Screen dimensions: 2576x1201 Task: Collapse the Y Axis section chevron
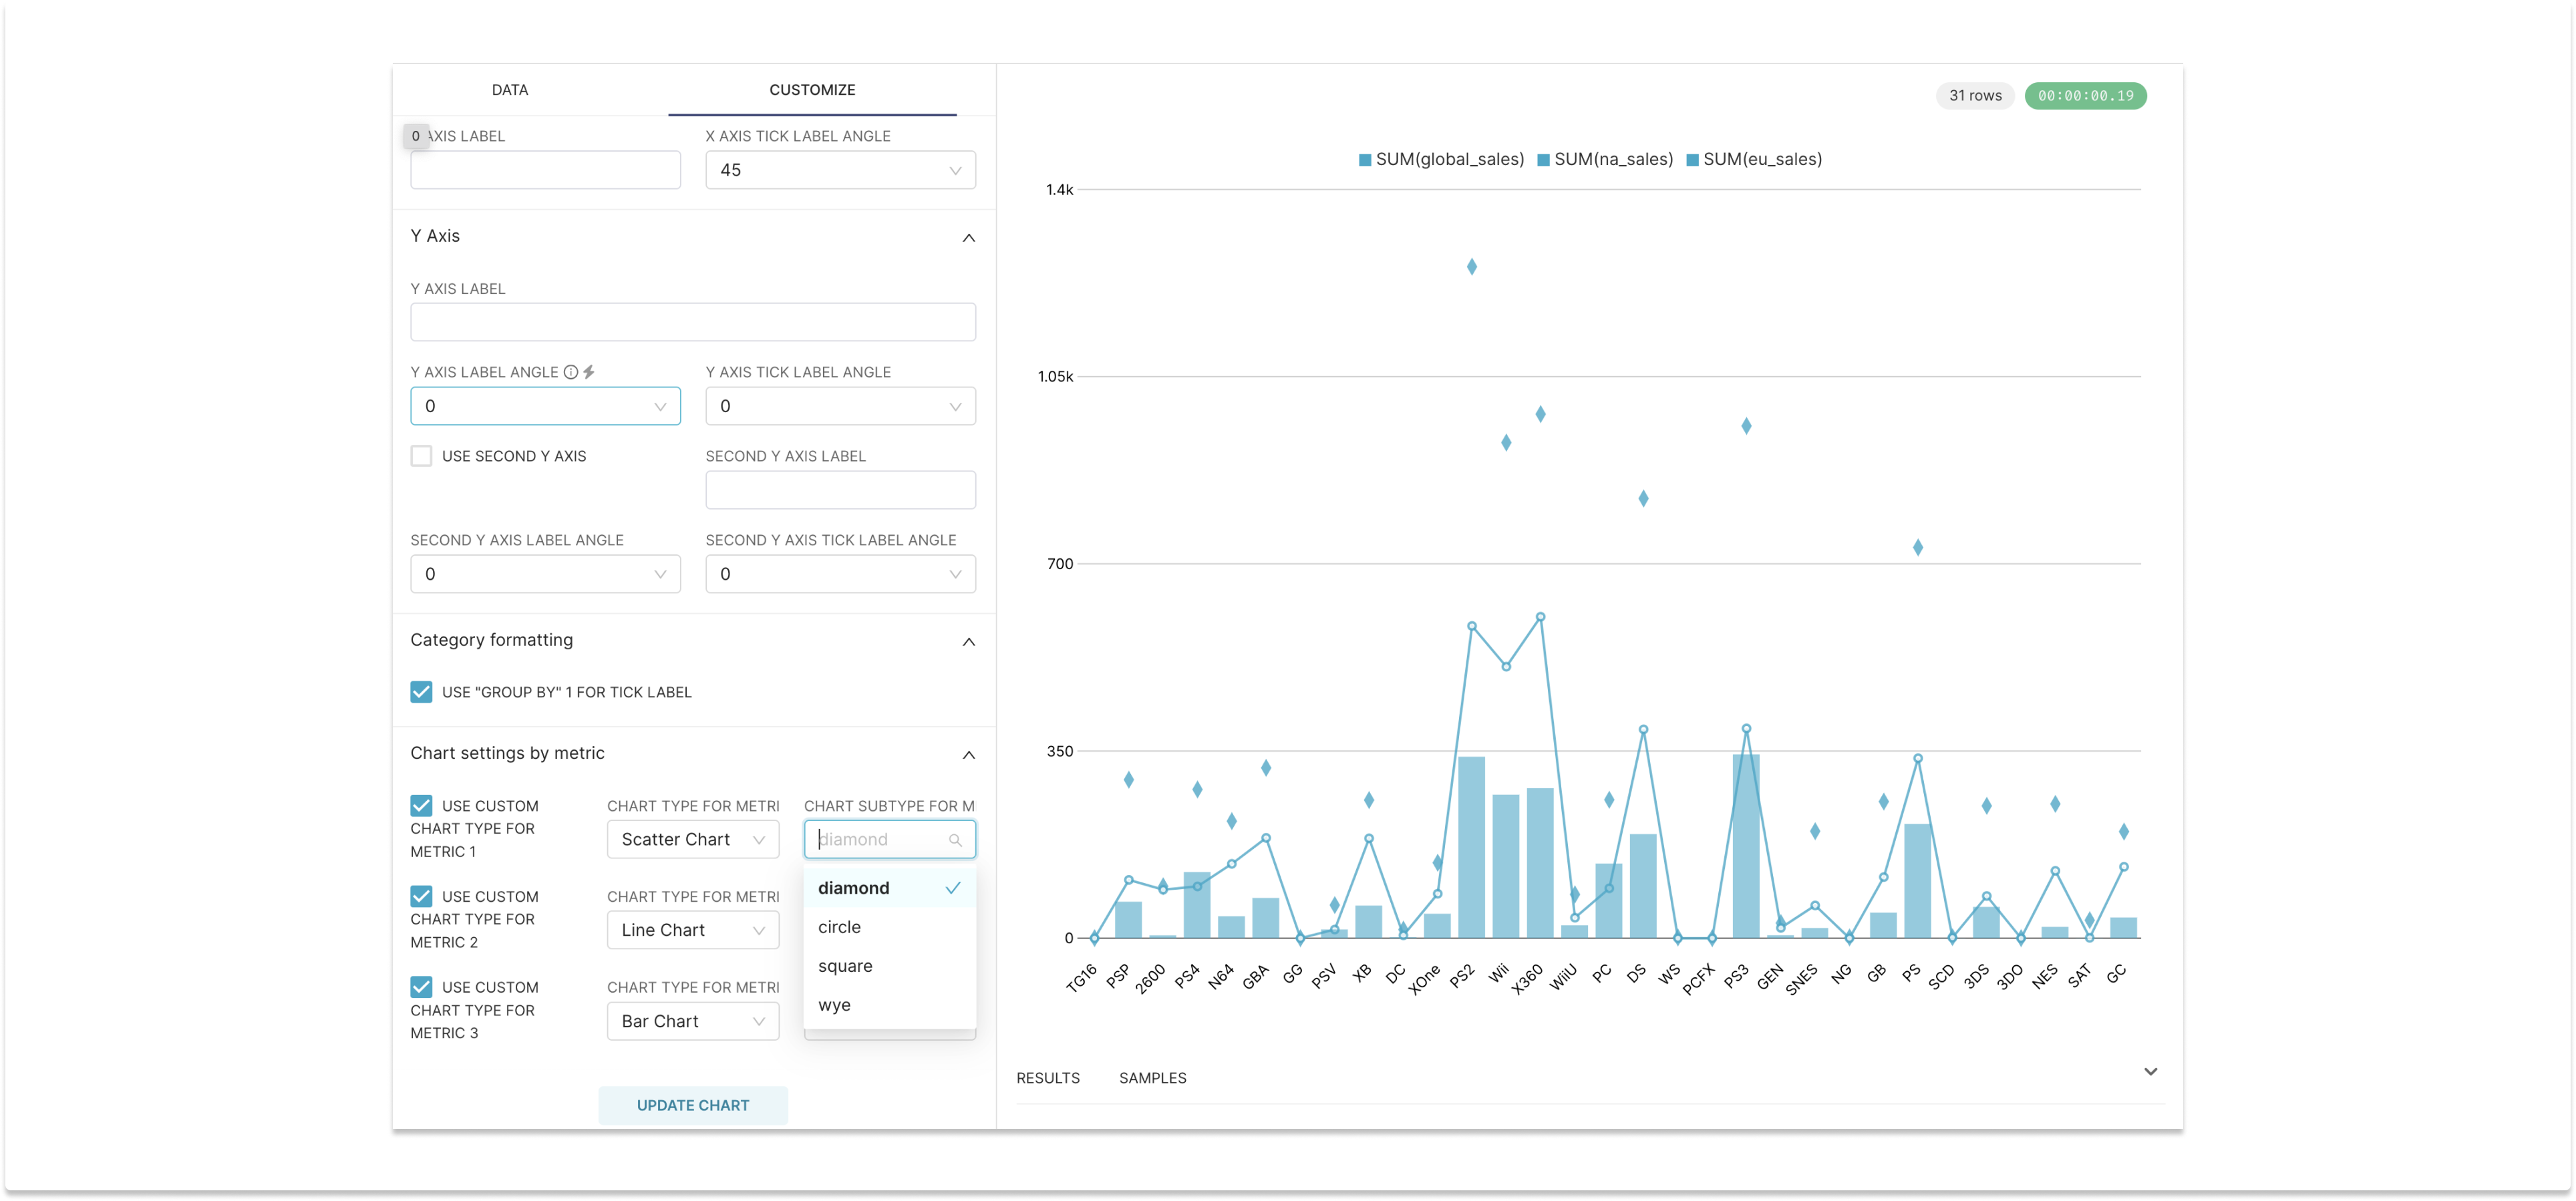tap(968, 238)
